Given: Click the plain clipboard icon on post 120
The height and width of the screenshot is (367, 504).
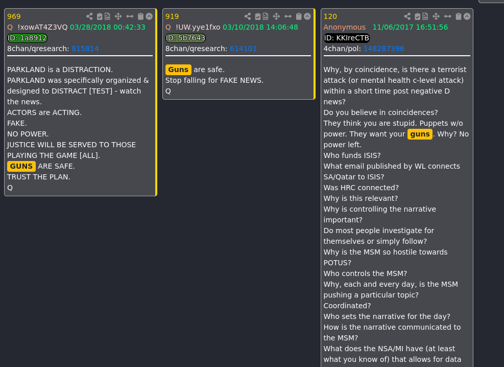Looking at the screenshot, I should point(459,16).
